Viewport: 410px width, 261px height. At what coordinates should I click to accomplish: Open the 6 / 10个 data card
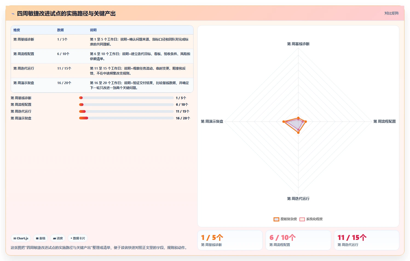(298, 240)
